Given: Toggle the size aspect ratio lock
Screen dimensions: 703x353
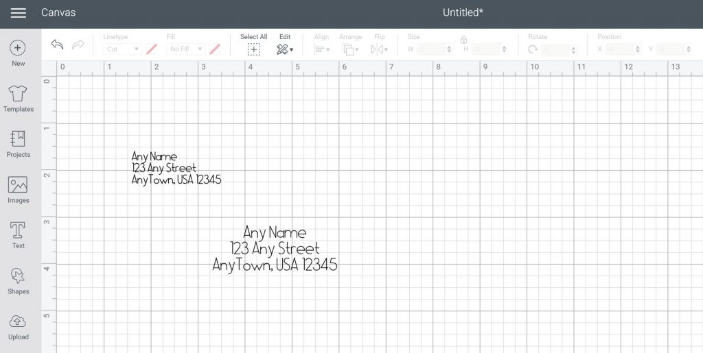Looking at the screenshot, I should click(464, 40).
